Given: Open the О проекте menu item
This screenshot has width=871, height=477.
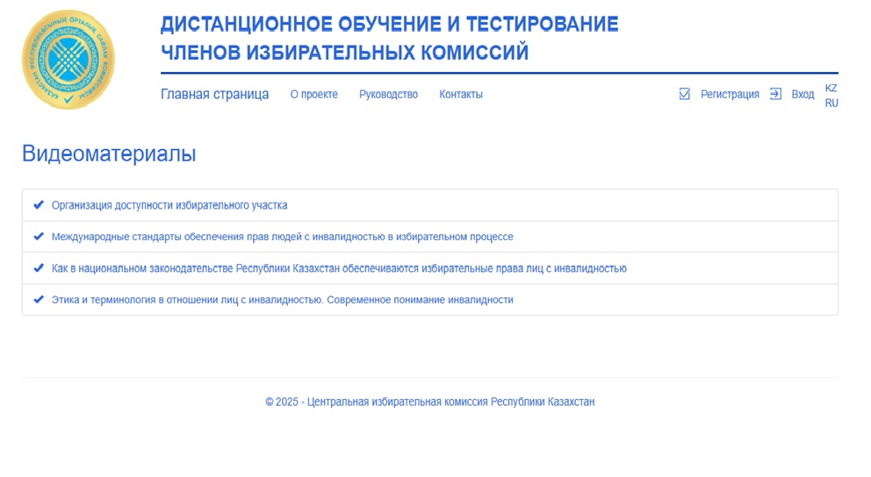Looking at the screenshot, I should pyautogui.click(x=313, y=95).
